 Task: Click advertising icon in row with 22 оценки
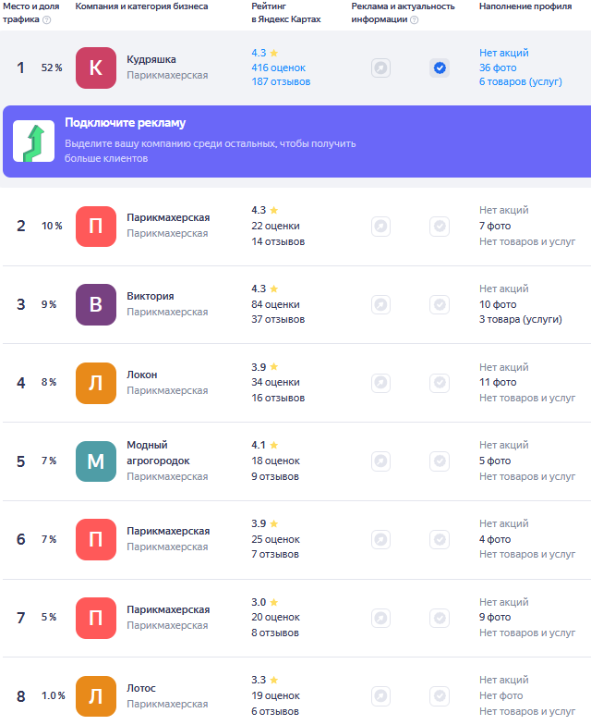click(380, 227)
